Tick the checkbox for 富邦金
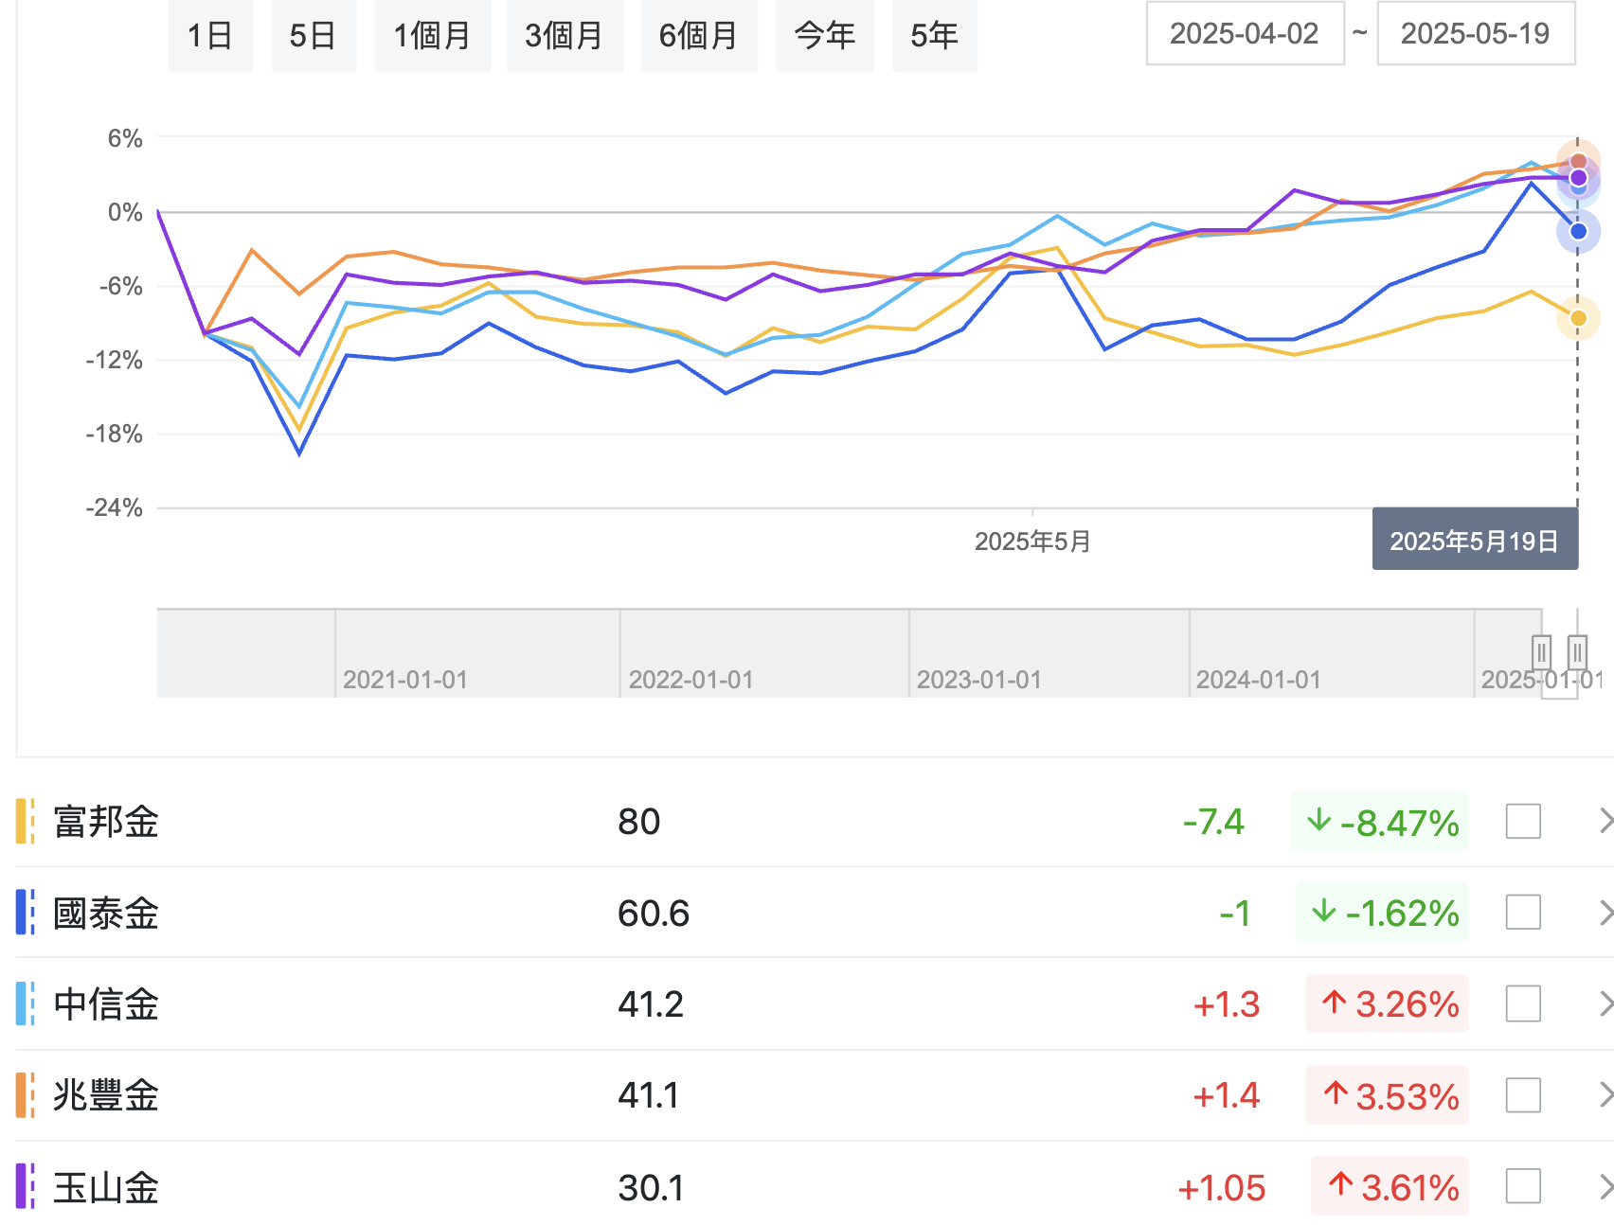This screenshot has height=1225, width=1614. (1523, 821)
